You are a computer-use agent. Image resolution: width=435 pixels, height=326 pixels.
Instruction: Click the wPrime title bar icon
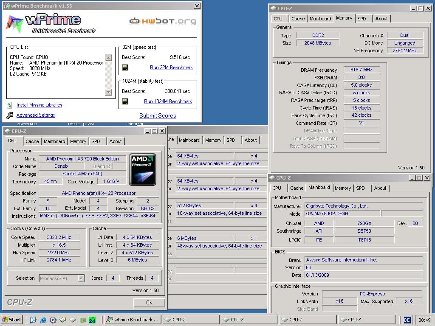coord(7,6)
